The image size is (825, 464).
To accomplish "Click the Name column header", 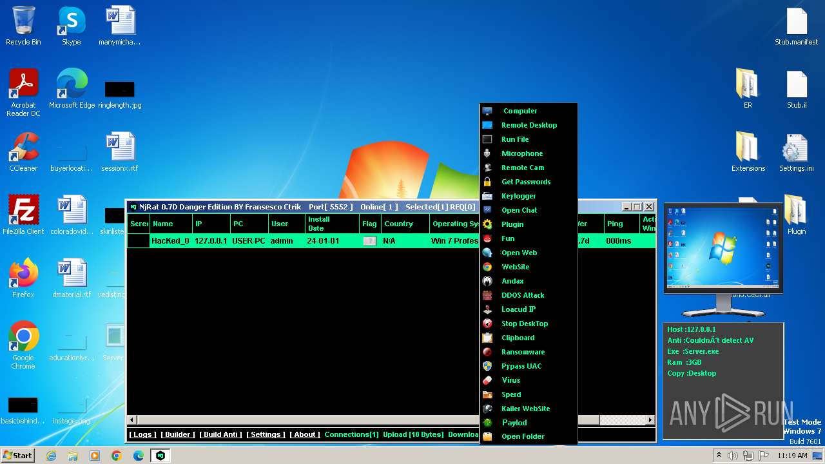I will click(171, 224).
